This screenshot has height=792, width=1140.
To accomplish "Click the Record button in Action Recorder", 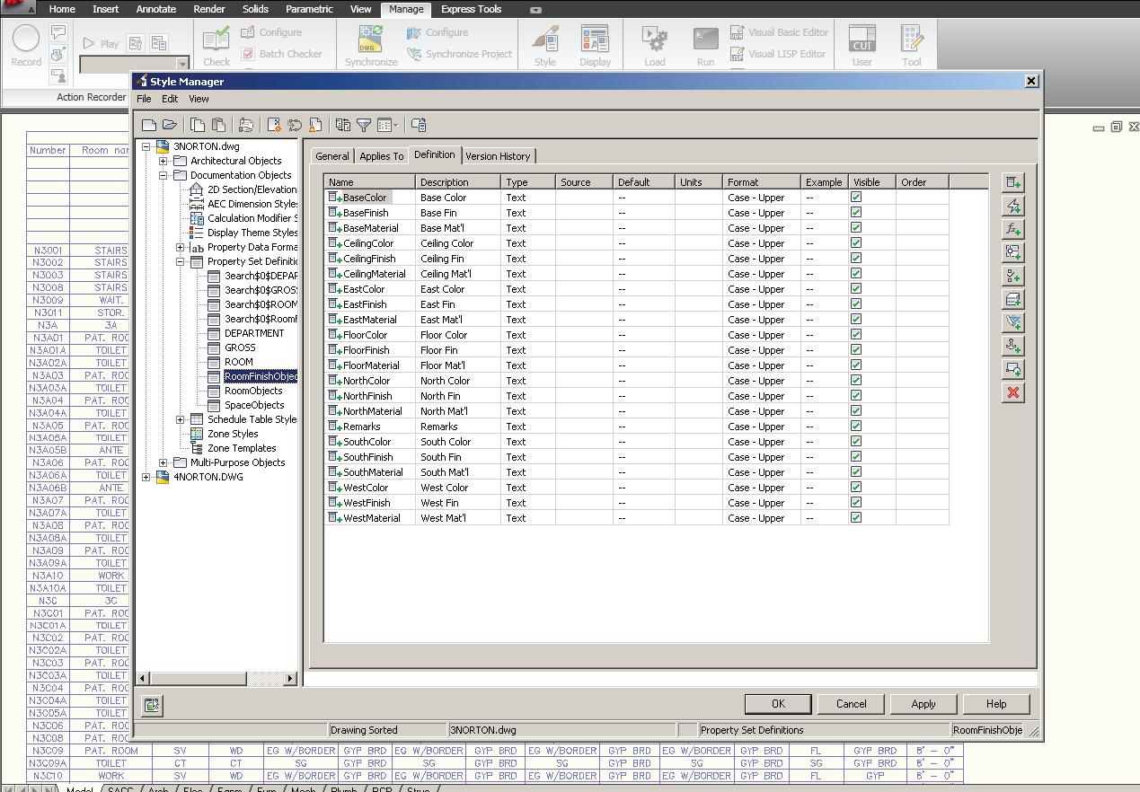I will [26, 46].
